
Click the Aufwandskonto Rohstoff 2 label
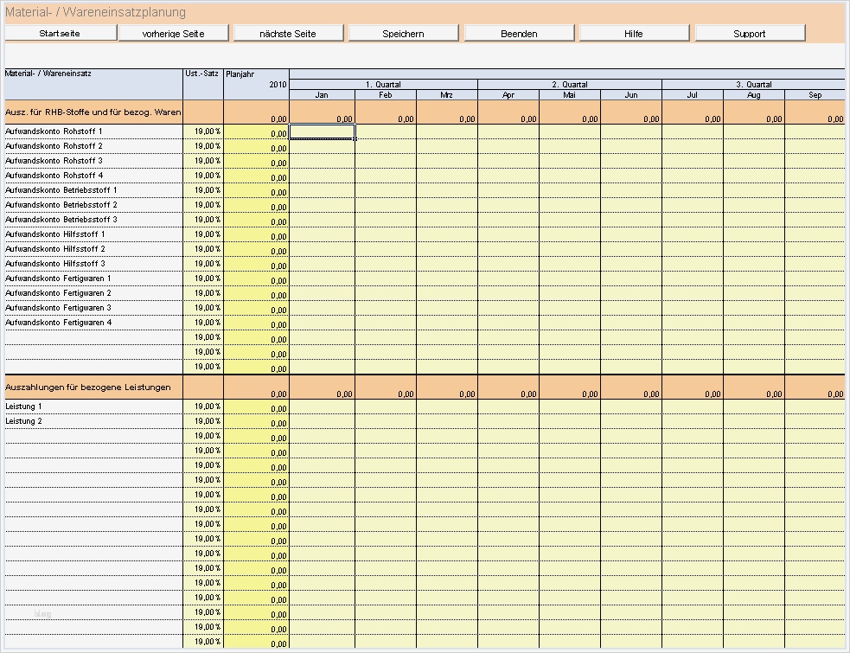pyautogui.click(x=54, y=146)
